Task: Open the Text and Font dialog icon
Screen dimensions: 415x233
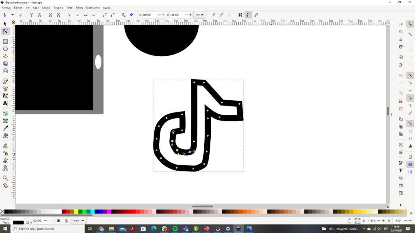Action: pos(401,171)
